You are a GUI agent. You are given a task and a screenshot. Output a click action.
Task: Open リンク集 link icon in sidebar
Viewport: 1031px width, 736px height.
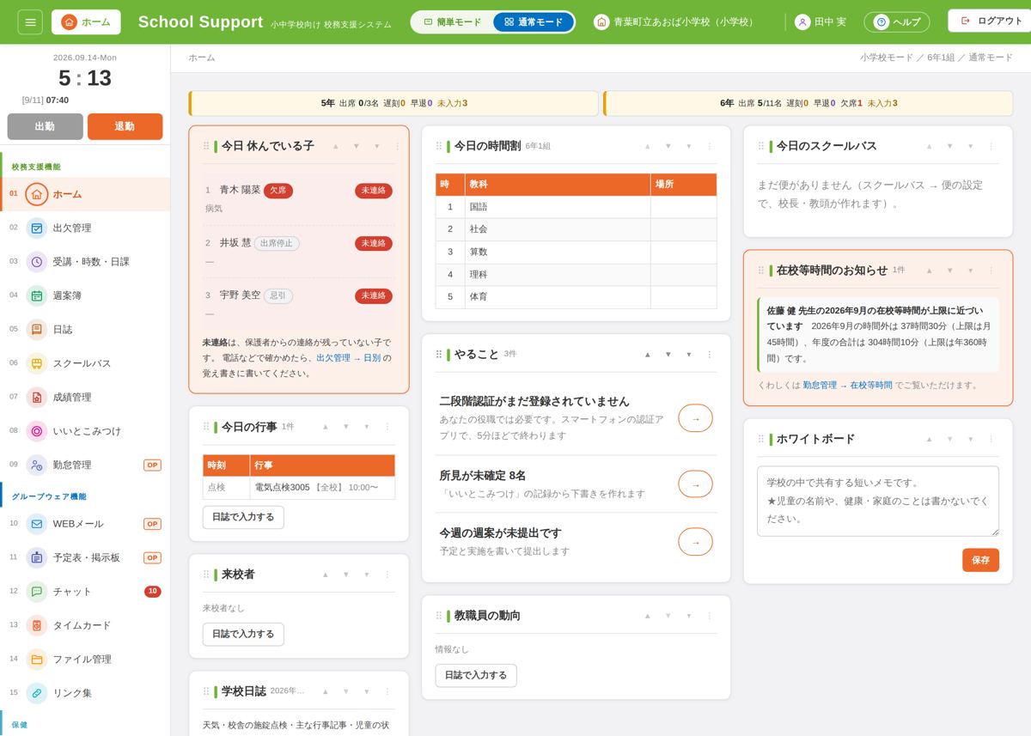37,692
